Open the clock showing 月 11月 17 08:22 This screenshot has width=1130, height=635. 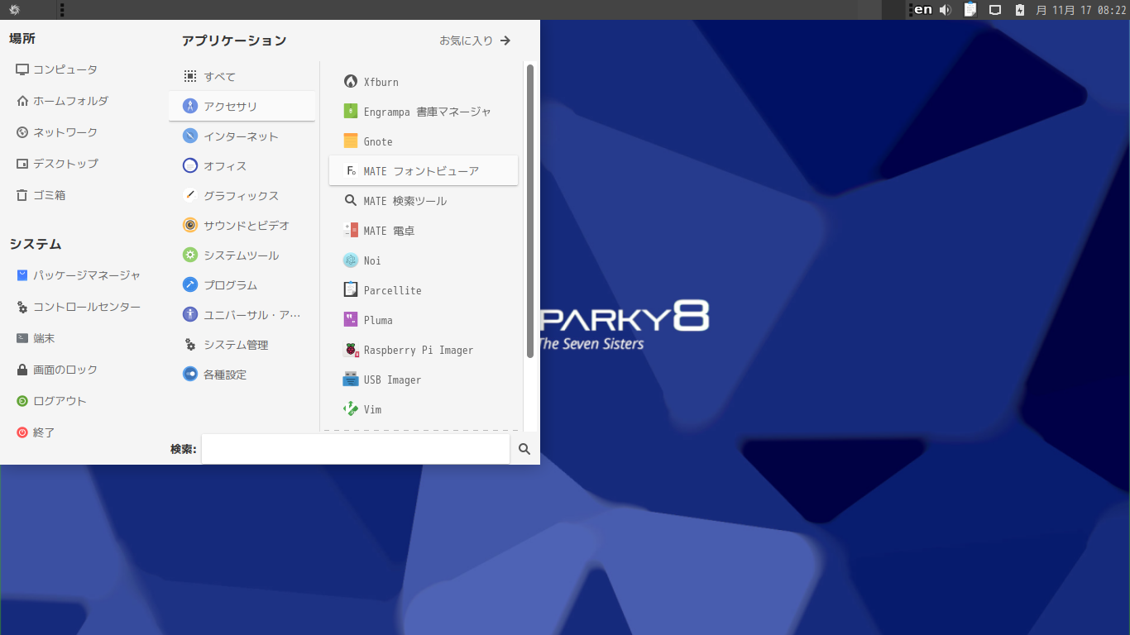click(1080, 10)
